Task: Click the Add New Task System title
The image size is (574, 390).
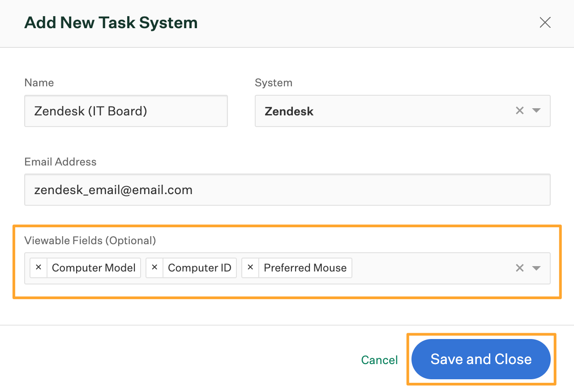Action: coord(111,22)
